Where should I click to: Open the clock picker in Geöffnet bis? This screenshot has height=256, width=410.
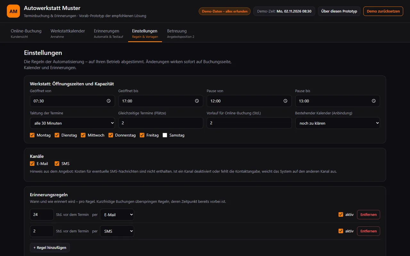point(197,101)
